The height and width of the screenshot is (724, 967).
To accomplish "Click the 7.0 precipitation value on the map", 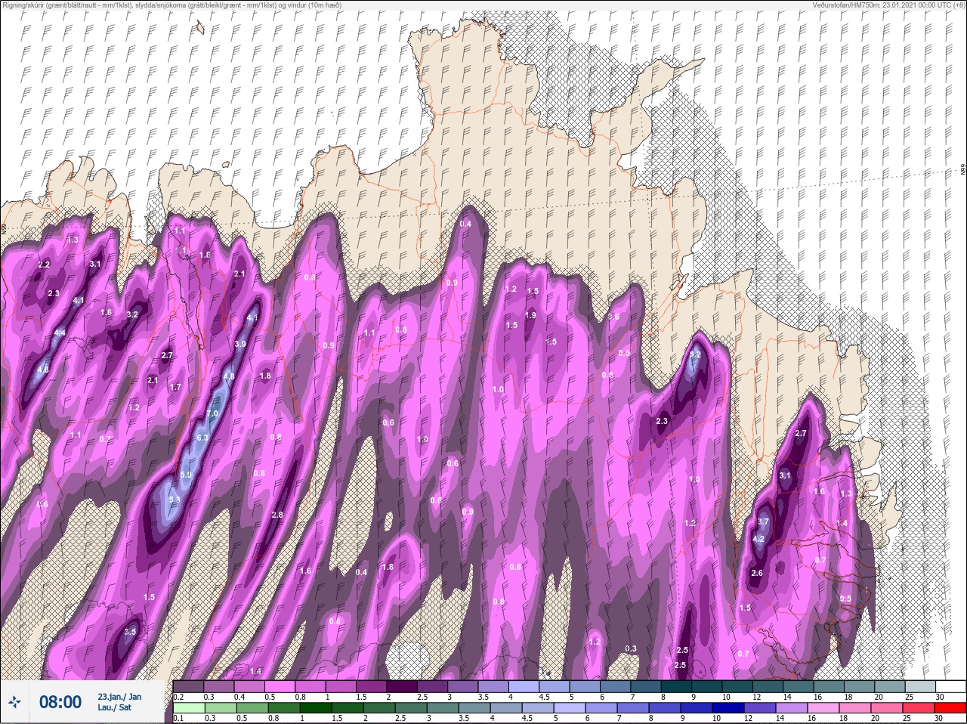I will [212, 414].
